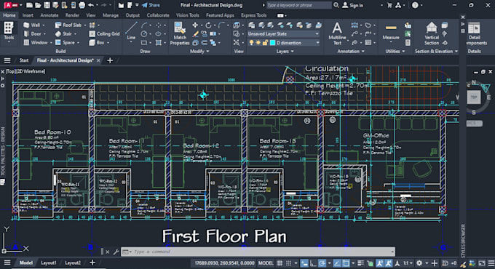Toggle snap mode in status bar
Image resolution: width=495 pixels, height=269 pixels.
click(288, 263)
